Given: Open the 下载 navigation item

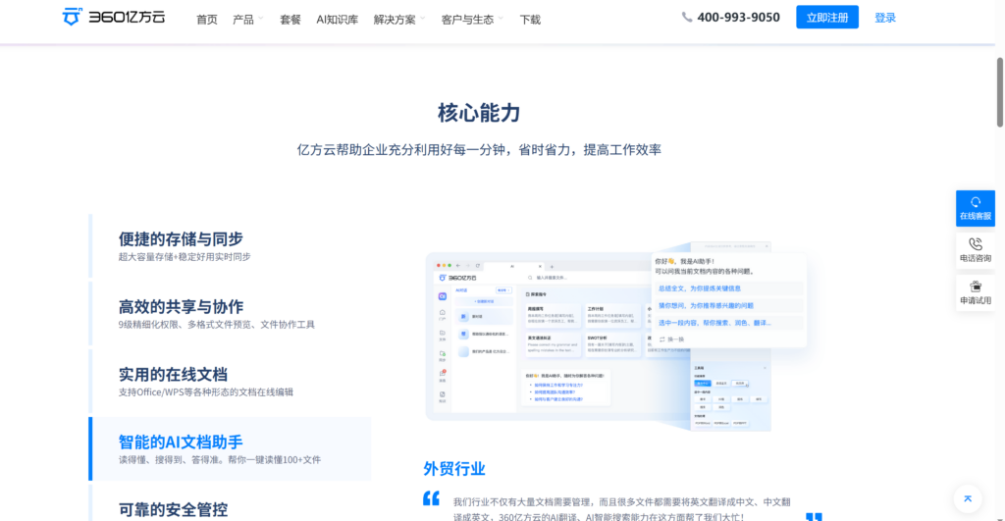Looking at the screenshot, I should [x=530, y=20].
